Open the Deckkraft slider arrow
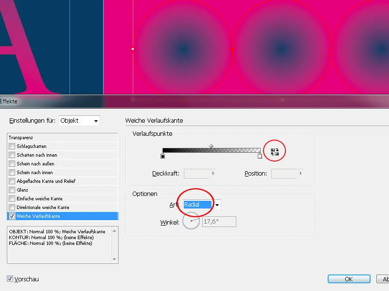Image resolution: width=389 pixels, height=291 pixels. pyautogui.click(x=213, y=174)
